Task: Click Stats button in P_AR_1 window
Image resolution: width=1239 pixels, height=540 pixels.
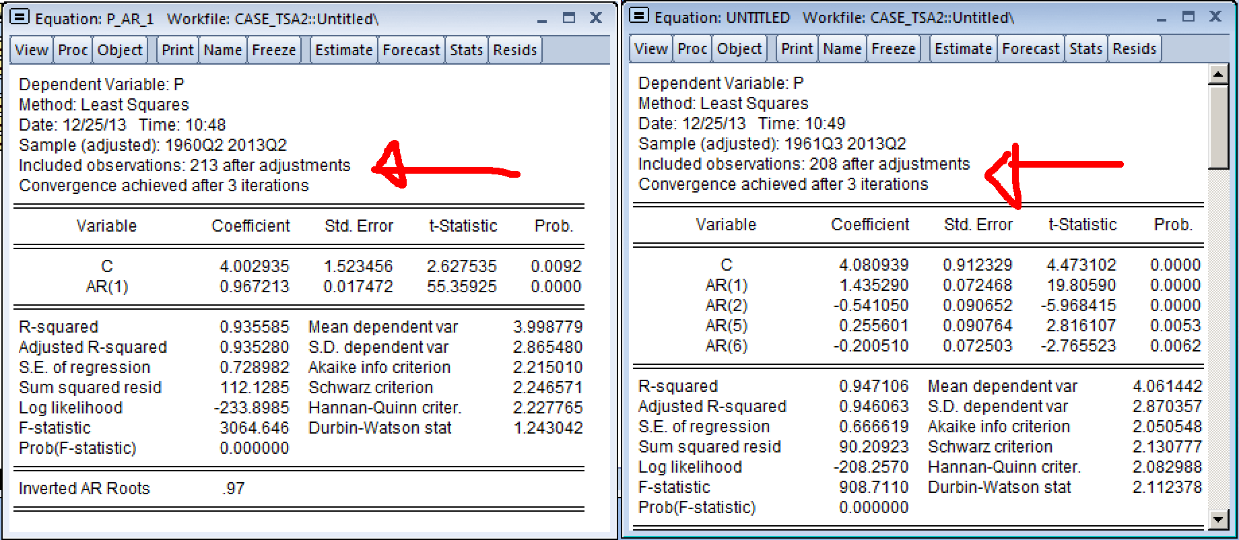Action: pyautogui.click(x=467, y=50)
